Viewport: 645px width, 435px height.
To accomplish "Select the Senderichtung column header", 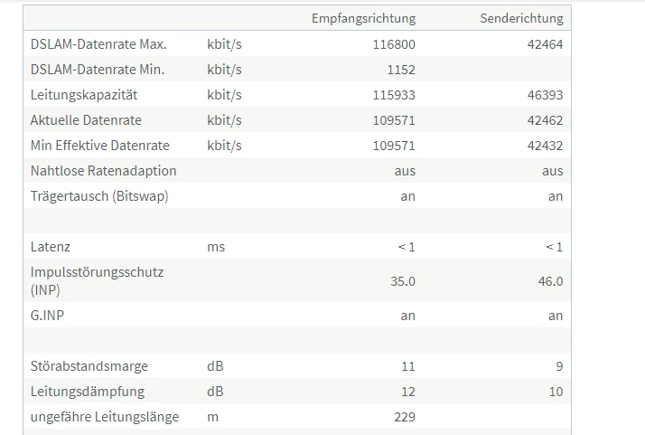I will tap(521, 18).
